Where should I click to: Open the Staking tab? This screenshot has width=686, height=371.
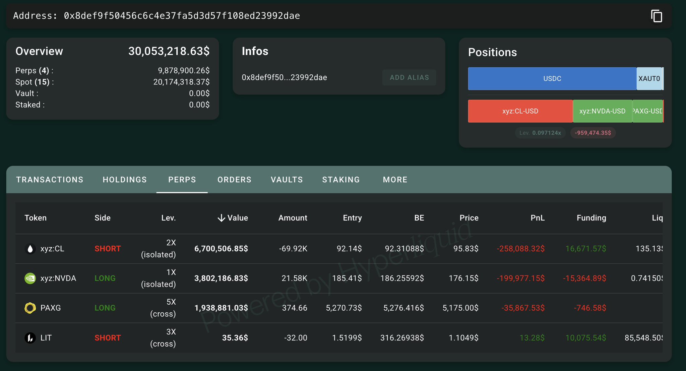pyautogui.click(x=341, y=180)
